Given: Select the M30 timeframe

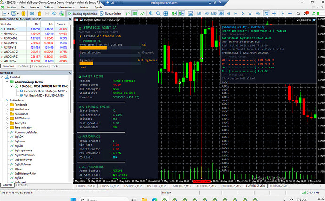Looking at the screenshot, I should (221, 14).
